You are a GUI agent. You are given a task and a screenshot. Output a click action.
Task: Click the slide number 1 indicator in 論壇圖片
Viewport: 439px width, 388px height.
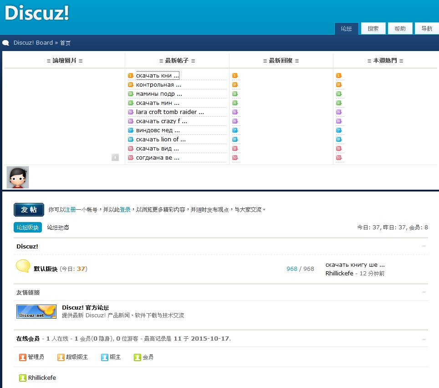[x=115, y=157]
